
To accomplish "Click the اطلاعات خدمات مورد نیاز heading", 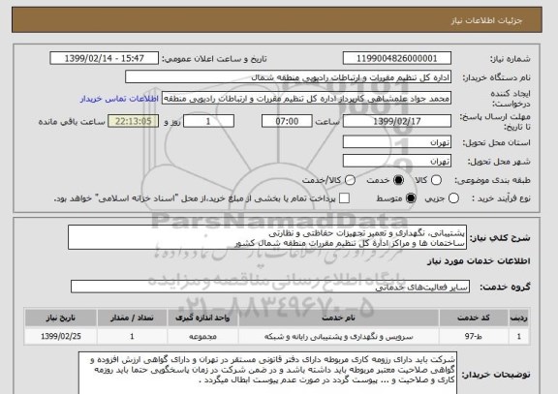I will [x=479, y=261].
